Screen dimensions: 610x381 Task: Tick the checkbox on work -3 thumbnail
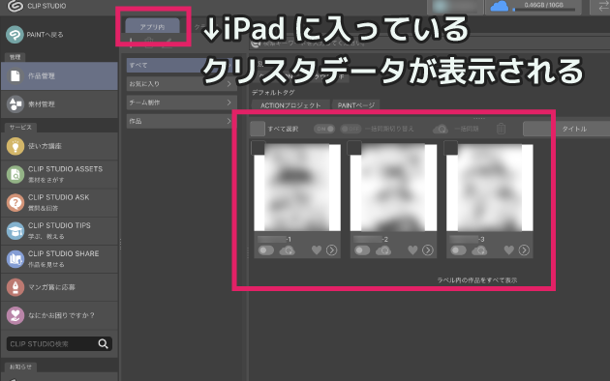(450, 148)
